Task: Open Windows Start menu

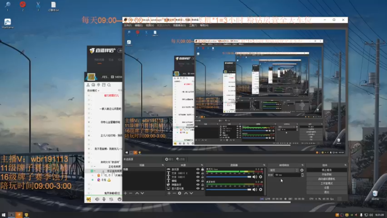Action: (3, 215)
